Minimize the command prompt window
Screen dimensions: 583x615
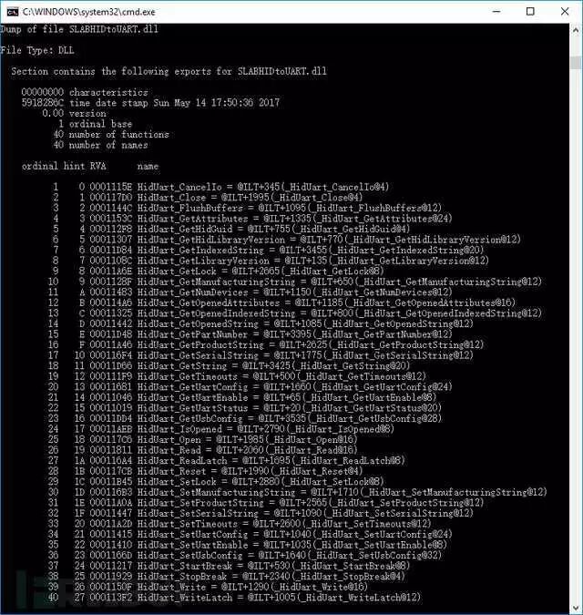click(496, 11)
